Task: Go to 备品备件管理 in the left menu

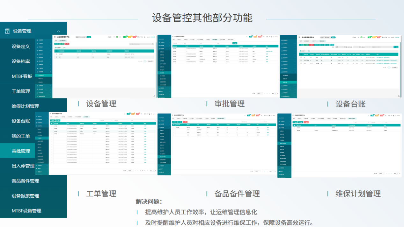Action: [26, 181]
